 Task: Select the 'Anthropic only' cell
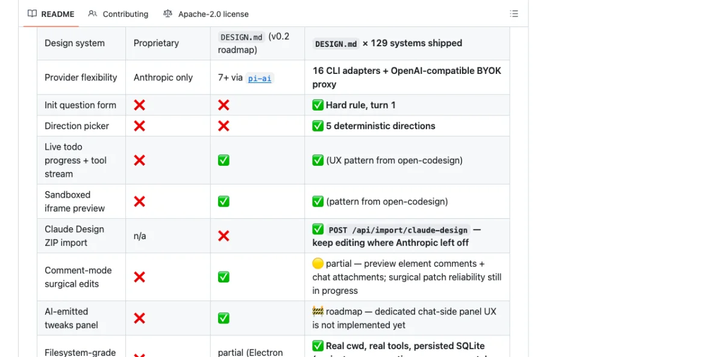tap(168, 78)
